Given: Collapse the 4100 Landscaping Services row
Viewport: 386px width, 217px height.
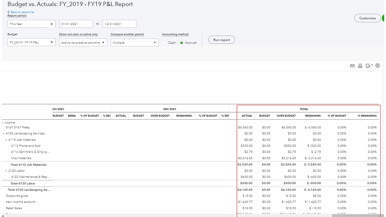Looking at the screenshot, I should (x=3, y=134).
